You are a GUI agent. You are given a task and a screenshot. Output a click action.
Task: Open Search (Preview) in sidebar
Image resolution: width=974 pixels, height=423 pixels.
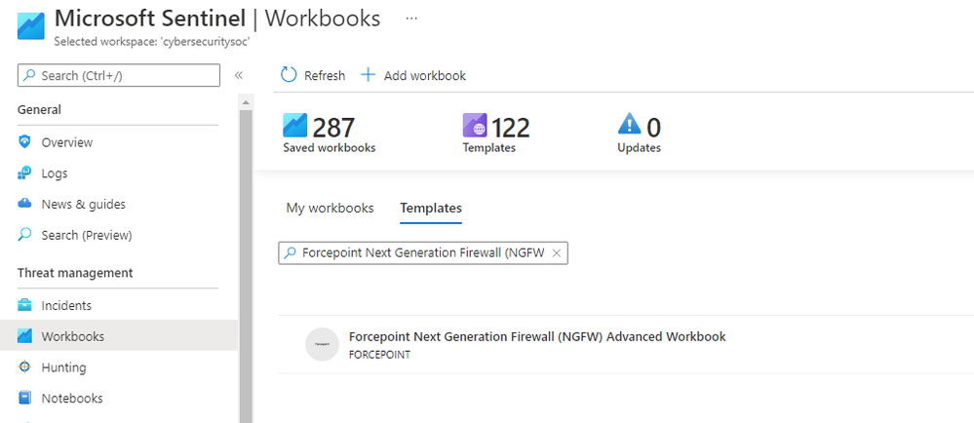(87, 236)
